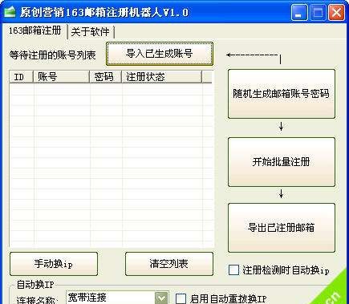349x304 pixels.
Task: Minimize the 163邮箱注册机器人 window
Action: pos(299,12)
